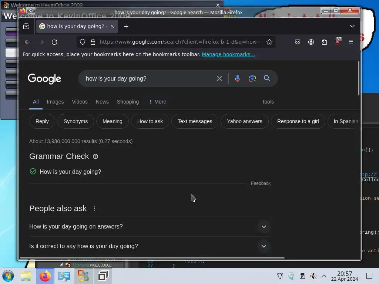
Task: Select the Meaning suggestion chip
Action: pyautogui.click(x=113, y=121)
